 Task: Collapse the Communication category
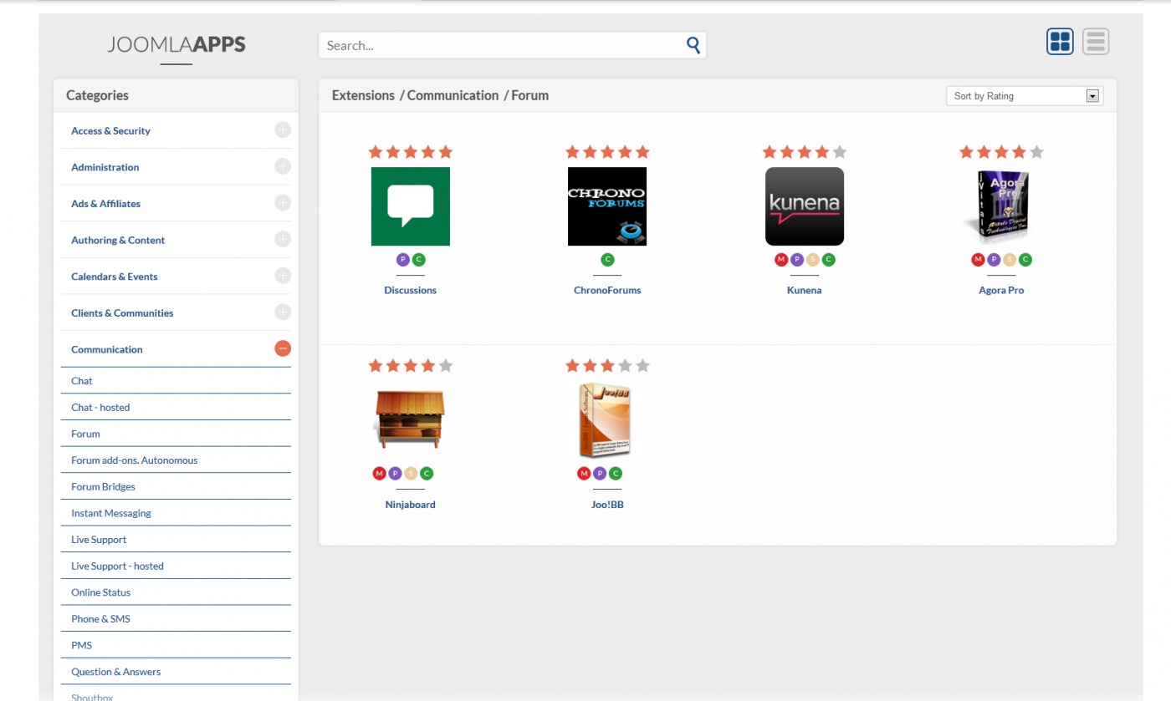click(x=283, y=348)
